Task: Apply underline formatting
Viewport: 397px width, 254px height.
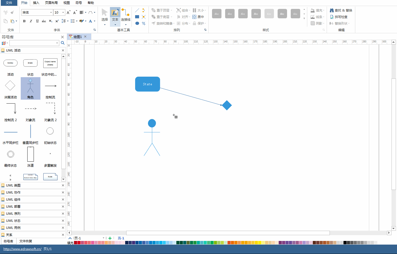Action: (37, 21)
